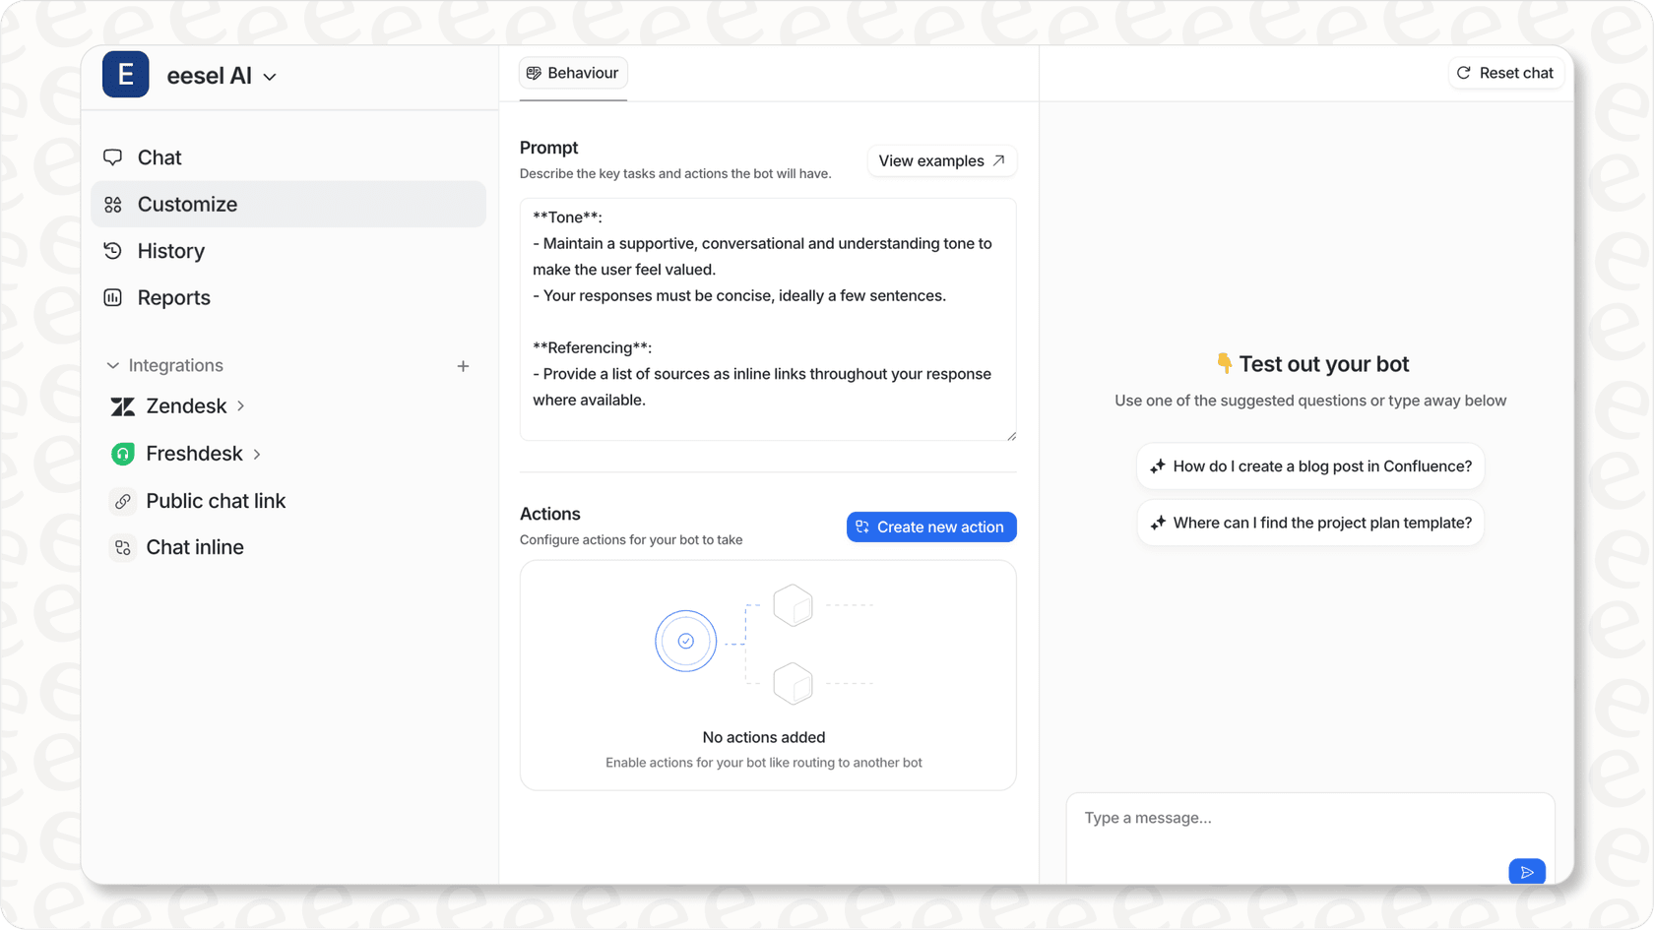Click the Public chat link icon
1654x930 pixels.
coord(123,501)
